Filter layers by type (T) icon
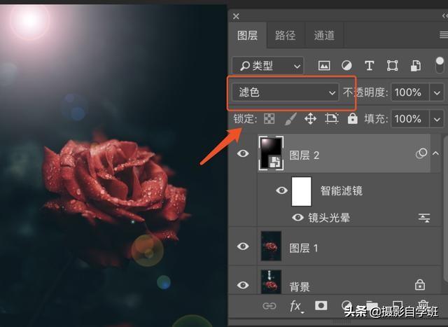 coord(369,66)
